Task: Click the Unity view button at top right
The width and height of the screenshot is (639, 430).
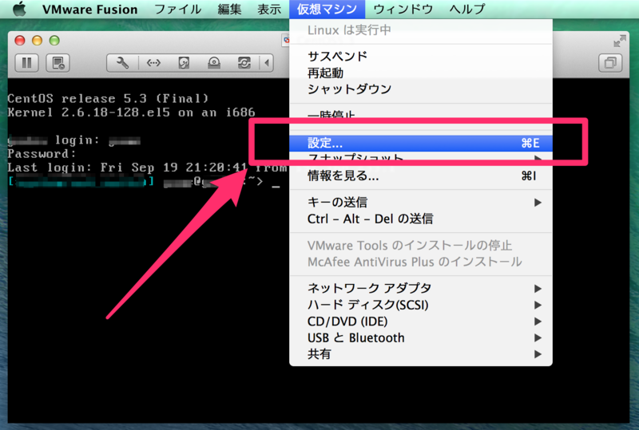Action: pyautogui.click(x=610, y=63)
